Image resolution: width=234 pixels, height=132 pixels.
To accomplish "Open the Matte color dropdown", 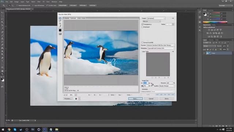I will [170, 24].
